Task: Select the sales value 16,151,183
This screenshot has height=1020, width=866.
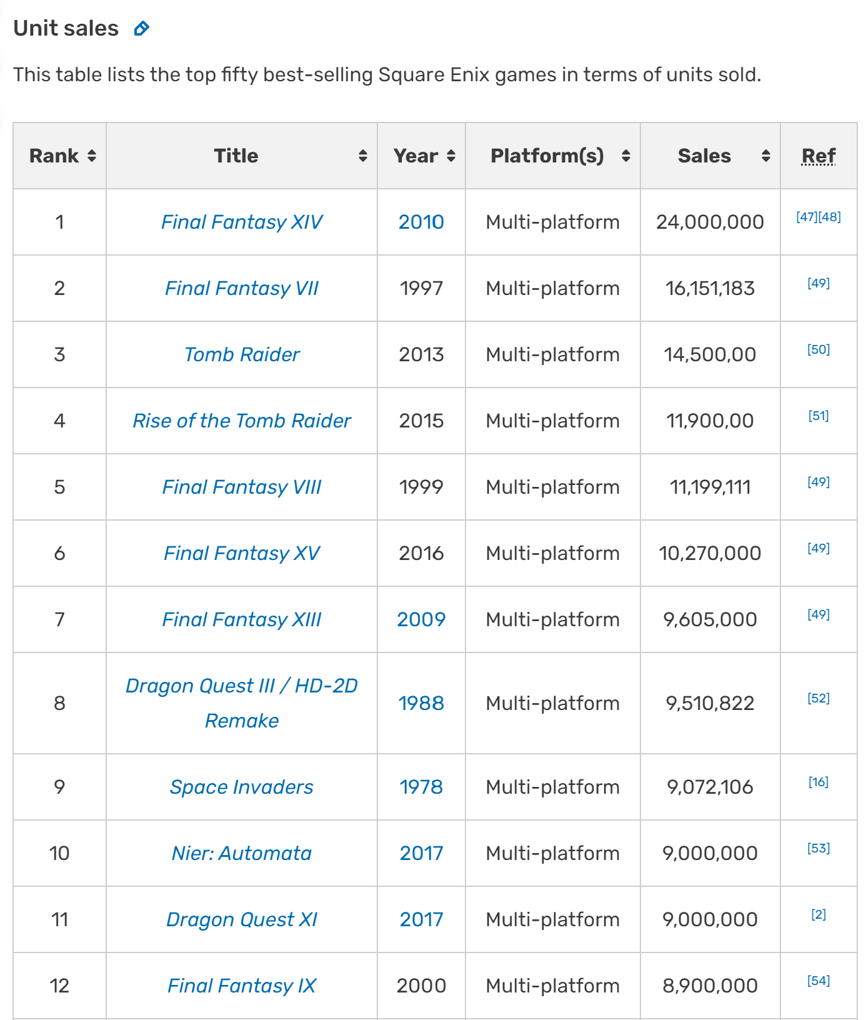Action: point(710,288)
